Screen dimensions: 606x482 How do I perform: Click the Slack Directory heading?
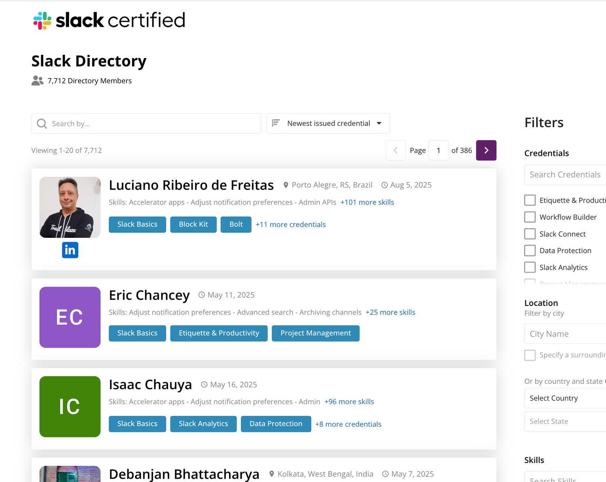click(89, 61)
